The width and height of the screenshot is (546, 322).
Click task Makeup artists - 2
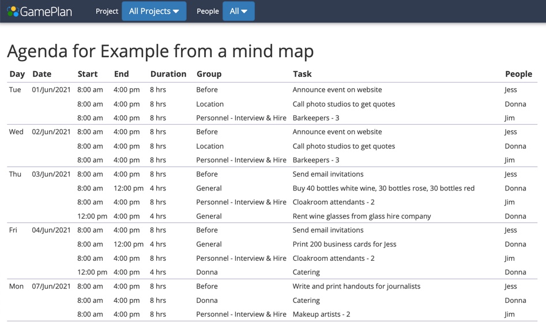pos(321,314)
